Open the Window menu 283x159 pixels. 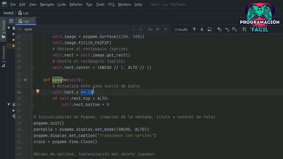click(x=124, y=4)
